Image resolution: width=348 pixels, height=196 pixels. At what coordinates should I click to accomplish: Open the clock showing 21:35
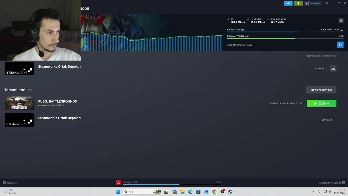(340, 192)
